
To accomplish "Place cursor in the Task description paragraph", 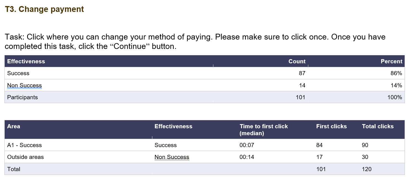I will click(x=193, y=41).
